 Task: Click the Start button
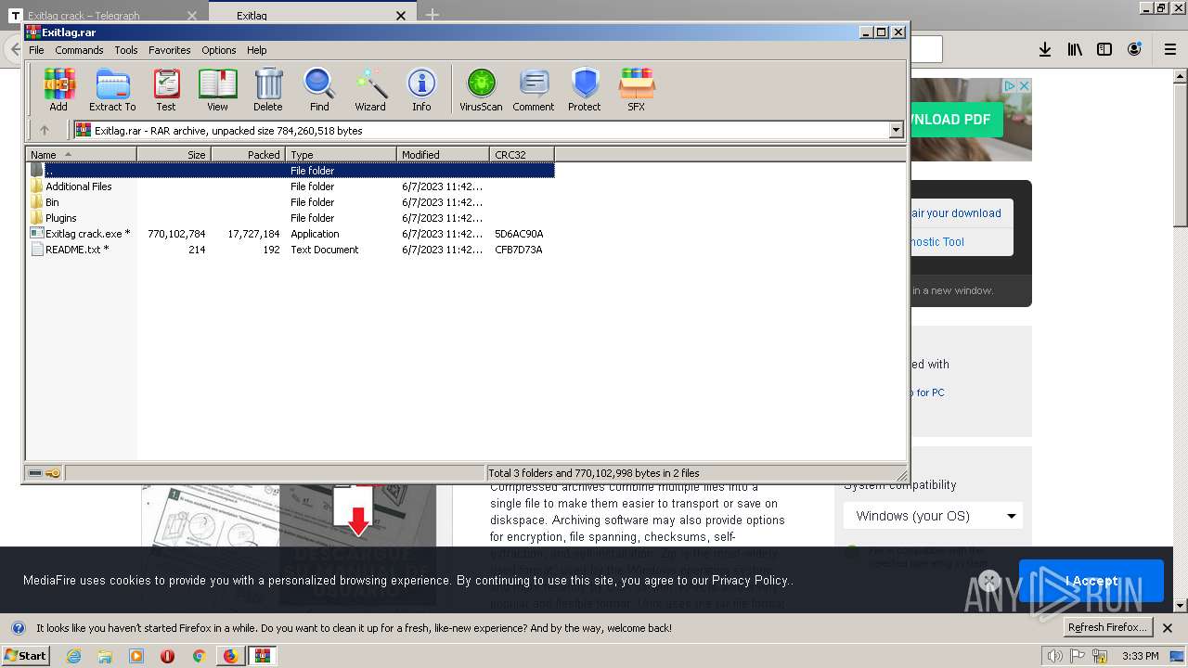point(25,656)
